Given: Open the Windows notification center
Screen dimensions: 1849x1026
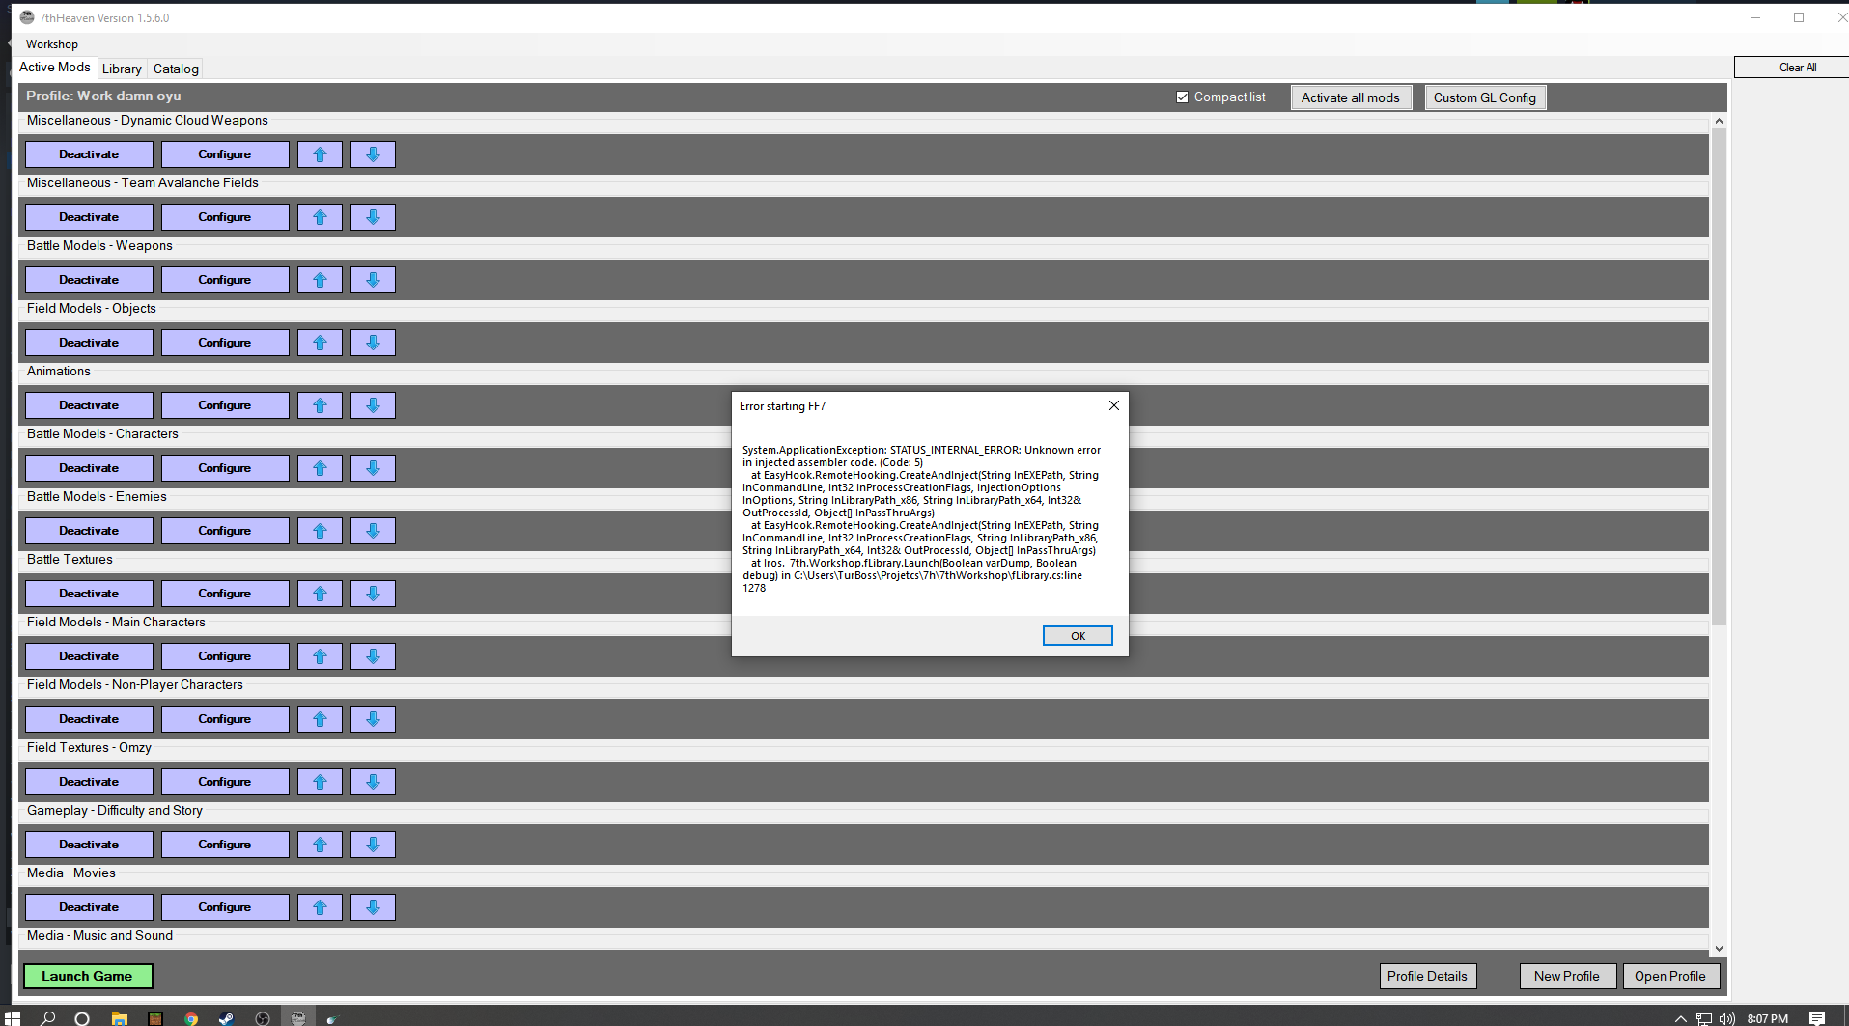Looking at the screenshot, I should pyautogui.click(x=1817, y=1018).
